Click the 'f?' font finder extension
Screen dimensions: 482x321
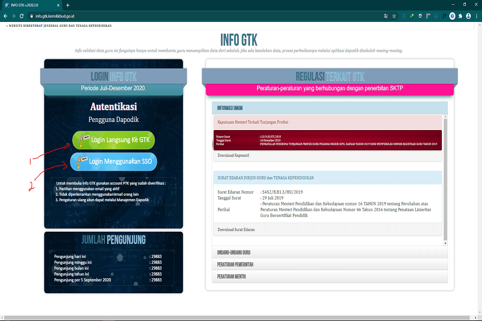point(444,16)
